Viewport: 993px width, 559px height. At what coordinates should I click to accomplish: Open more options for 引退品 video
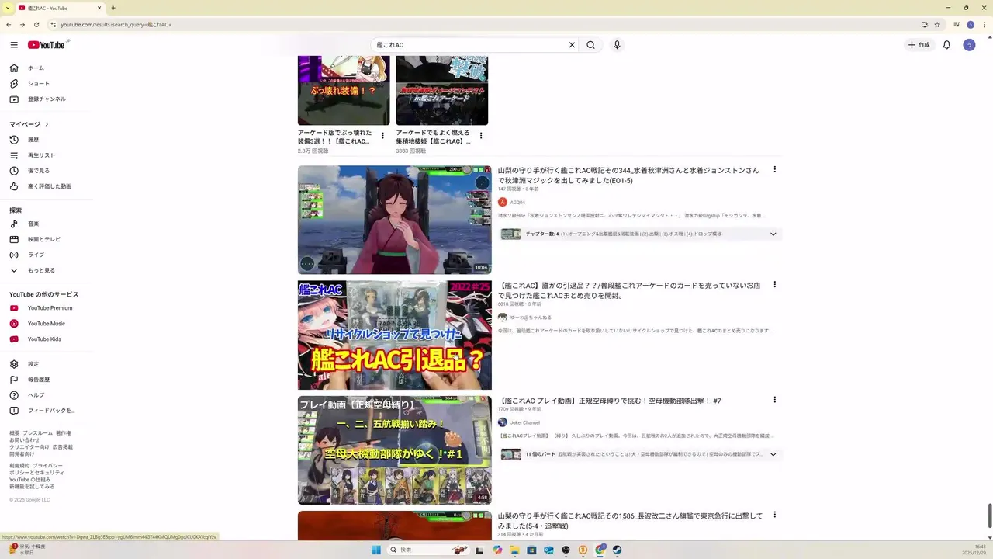point(774,285)
